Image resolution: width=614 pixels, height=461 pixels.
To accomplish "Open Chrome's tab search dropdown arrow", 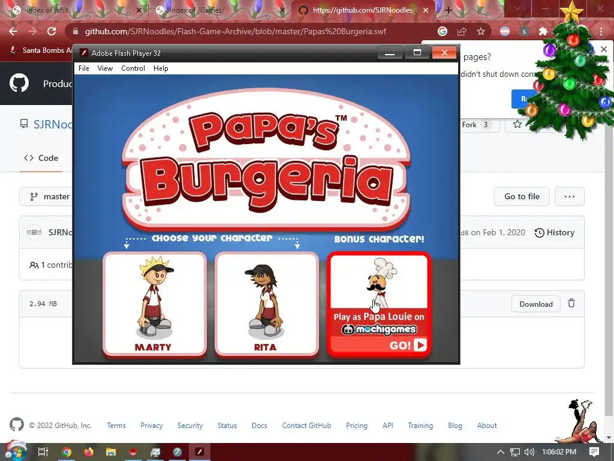I will click(517, 8).
